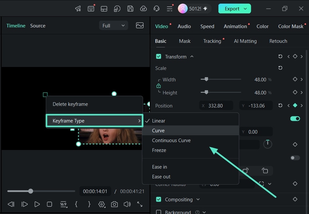Open the headset support icon

(157, 9)
